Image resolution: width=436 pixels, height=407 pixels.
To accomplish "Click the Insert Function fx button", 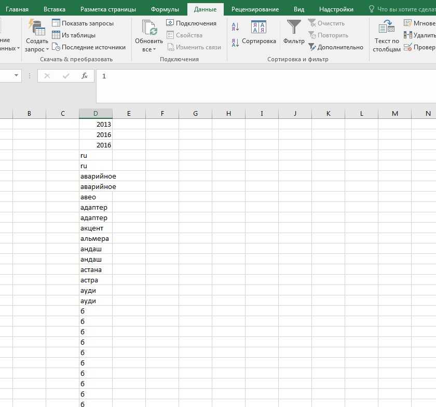I will coord(84,76).
